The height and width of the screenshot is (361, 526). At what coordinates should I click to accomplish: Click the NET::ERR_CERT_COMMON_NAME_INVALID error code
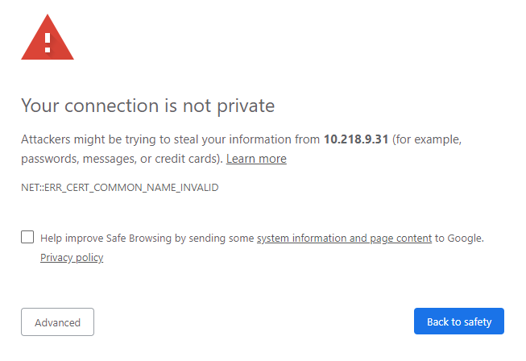pyautogui.click(x=119, y=187)
